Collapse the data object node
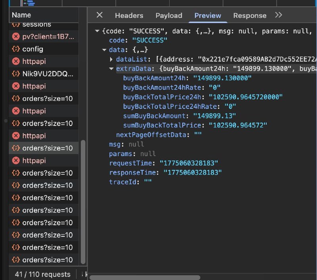Image resolution: width=317 pixels, height=280 pixels. [105, 50]
